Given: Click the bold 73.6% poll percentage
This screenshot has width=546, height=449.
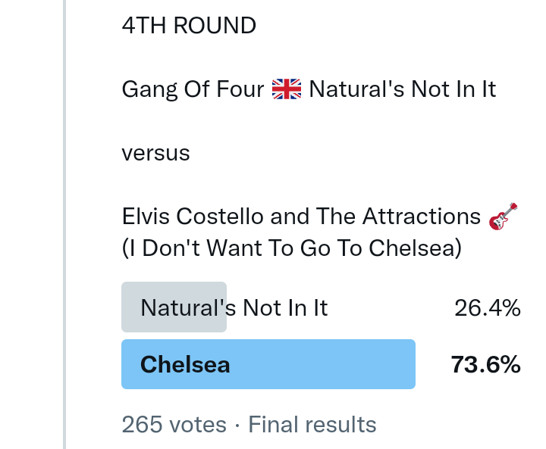Looking at the screenshot, I should tap(485, 365).
